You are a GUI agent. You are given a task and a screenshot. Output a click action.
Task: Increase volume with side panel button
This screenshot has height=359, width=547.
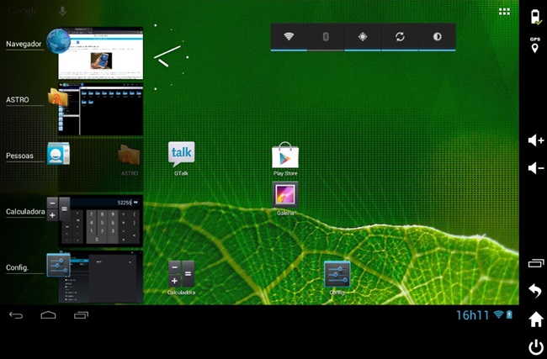point(536,140)
